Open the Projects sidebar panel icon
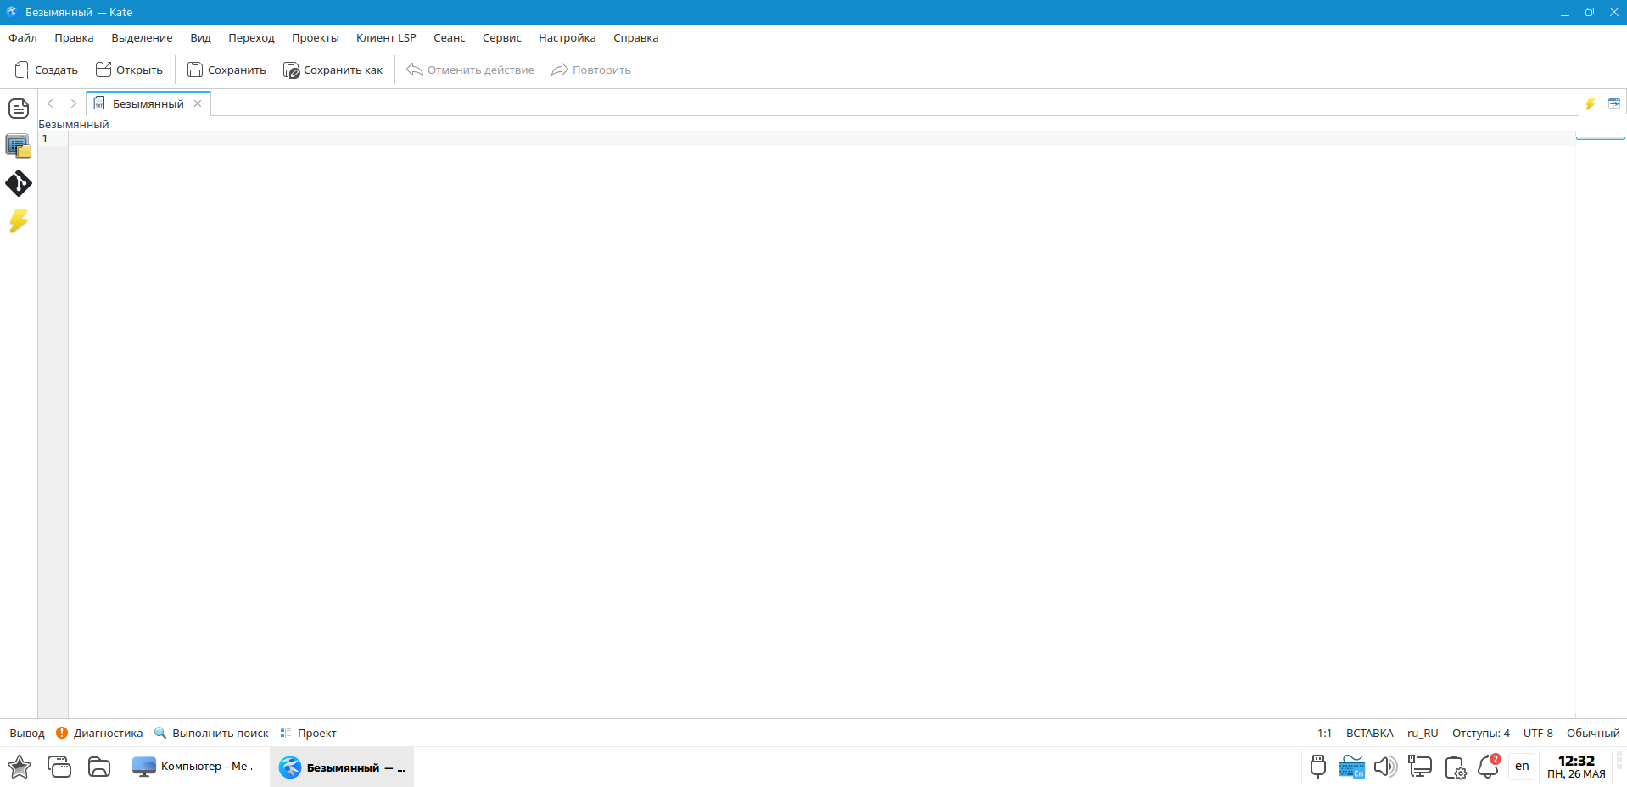Image resolution: width=1627 pixels, height=787 pixels. coord(19,146)
